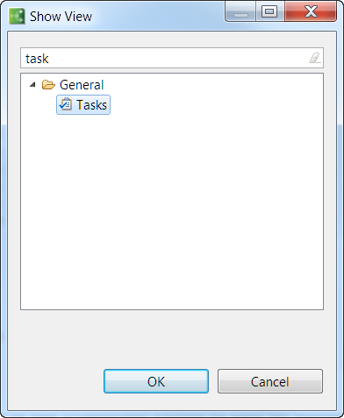Screen dimensions: 344x418
Task: Click the gray margin left of filter field
Action: coord(14,58)
